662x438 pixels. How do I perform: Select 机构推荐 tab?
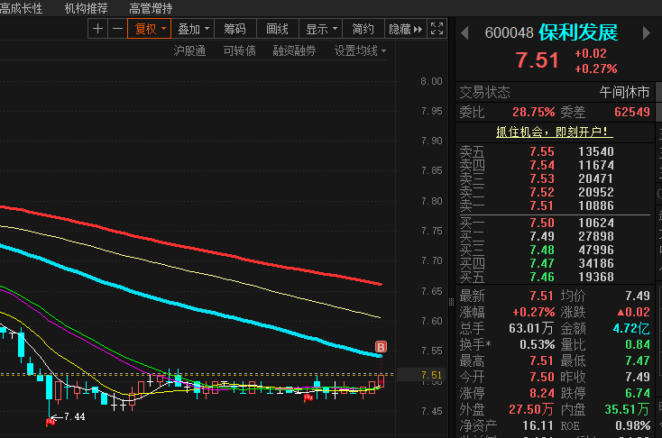(86, 8)
